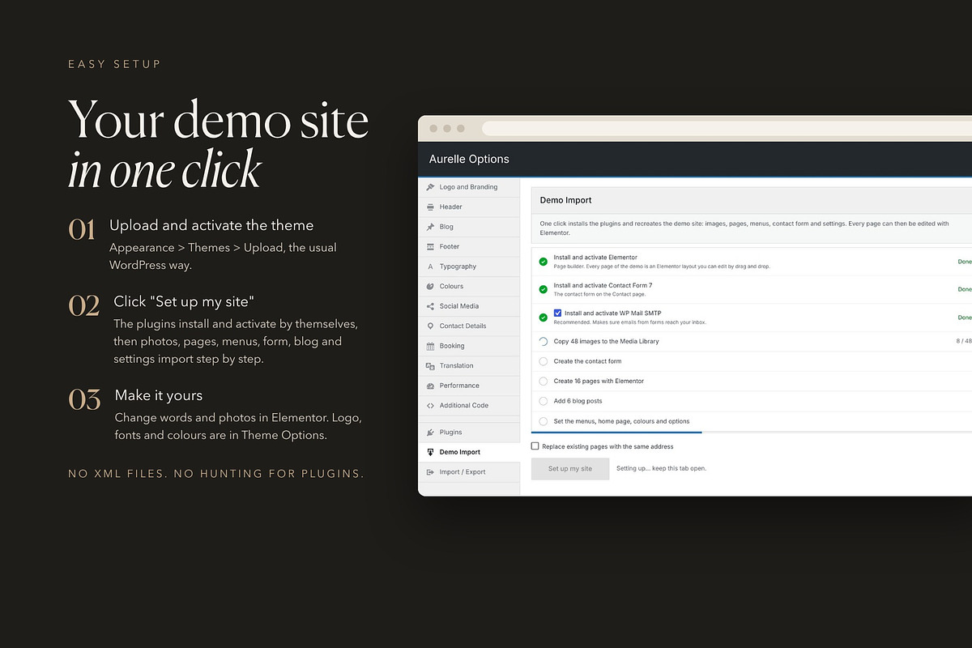Click the blue import progress bar

[616, 433]
